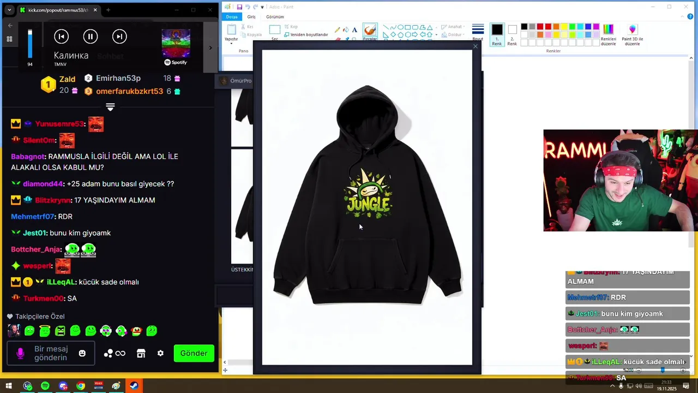Save the Paint document from quick access
698x393 pixels.
[x=239, y=7]
